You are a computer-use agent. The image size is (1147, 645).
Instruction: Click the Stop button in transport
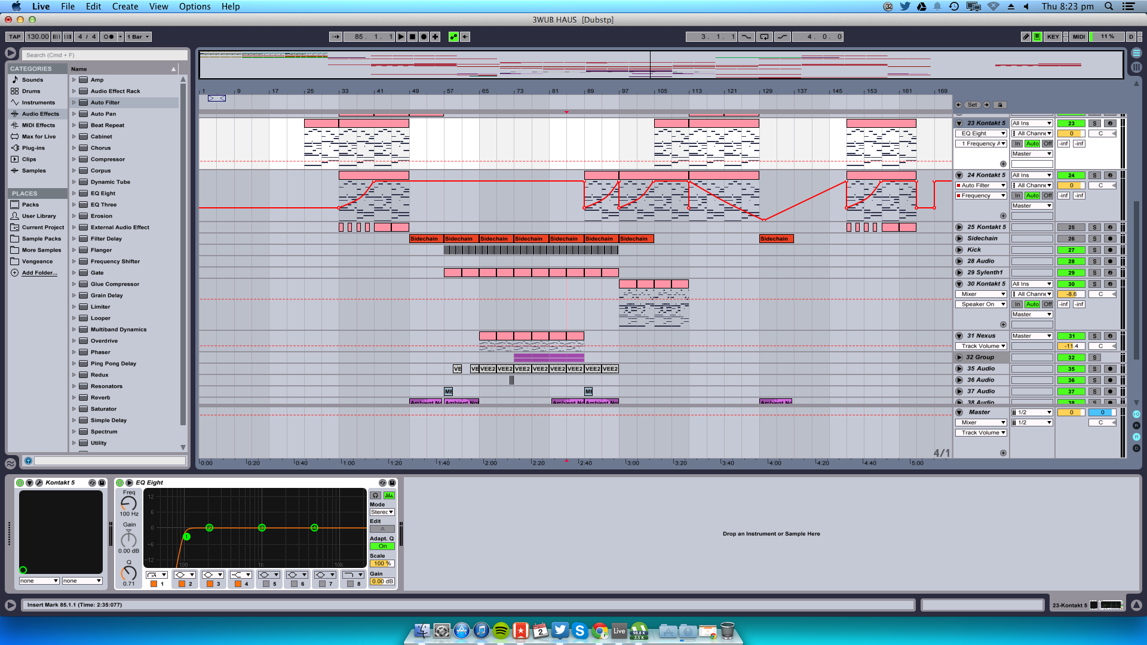point(412,37)
